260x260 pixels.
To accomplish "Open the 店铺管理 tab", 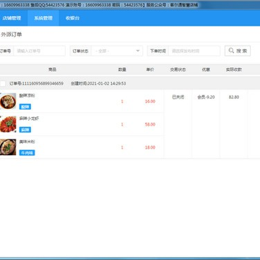I will pyautogui.click(x=12, y=18).
